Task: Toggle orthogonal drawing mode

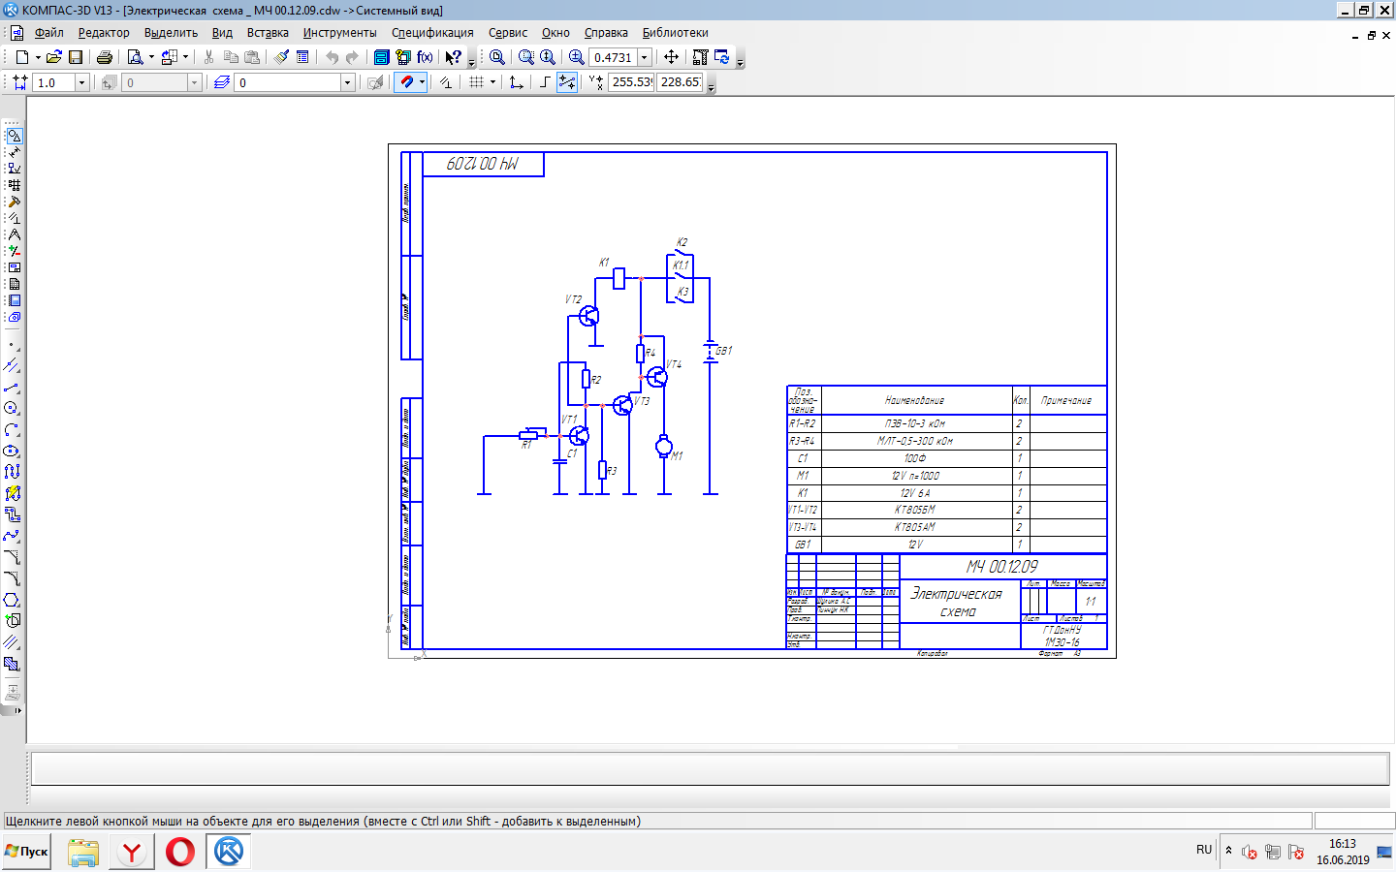Action: tap(545, 82)
